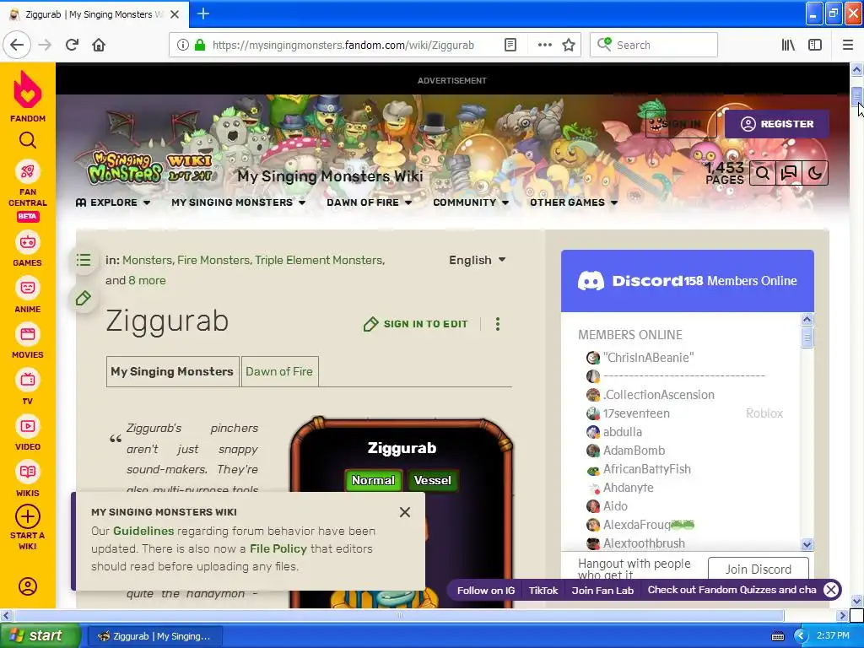Open Movies category in Fandom sidebar
Screen dimensions: 864x648
tap(28, 343)
